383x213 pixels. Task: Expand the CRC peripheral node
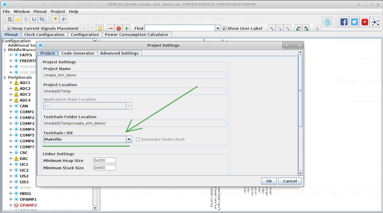[11, 153]
